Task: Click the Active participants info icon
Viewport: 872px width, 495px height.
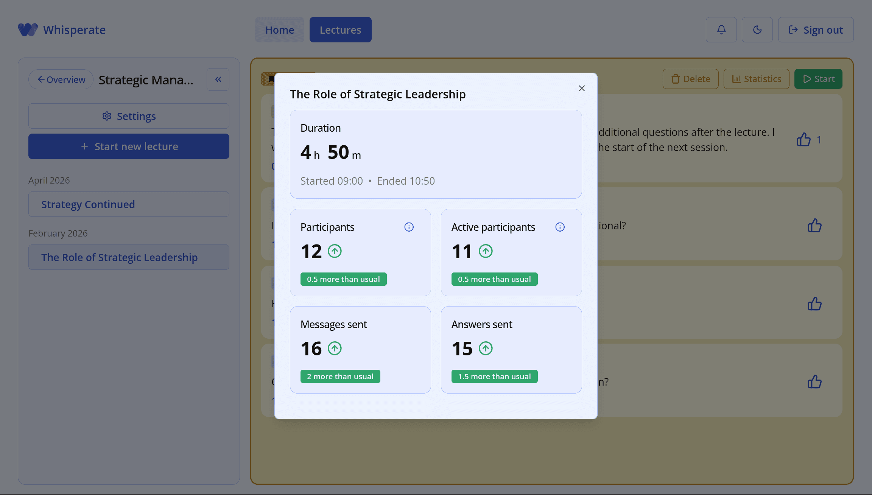Action: [560, 227]
